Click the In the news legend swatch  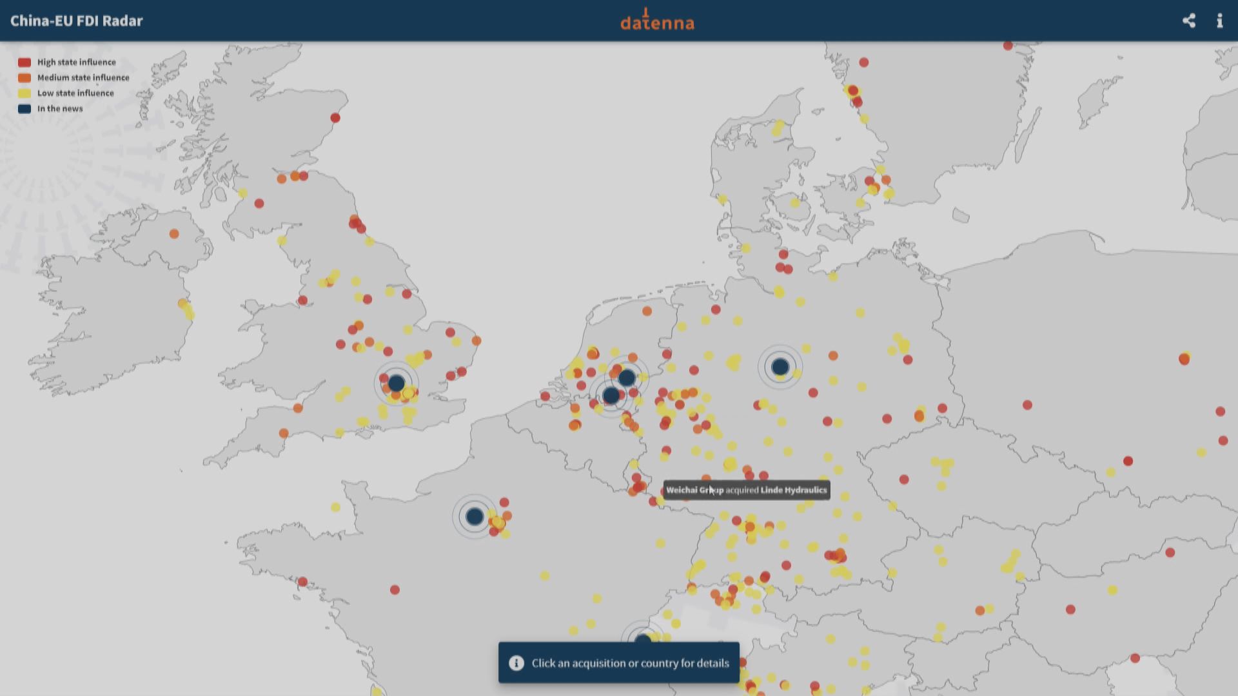[25, 109]
